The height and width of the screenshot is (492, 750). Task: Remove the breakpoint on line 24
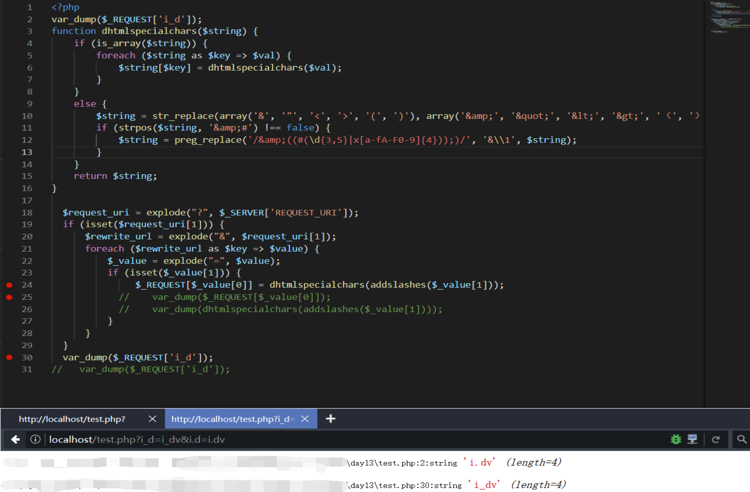tap(9, 285)
